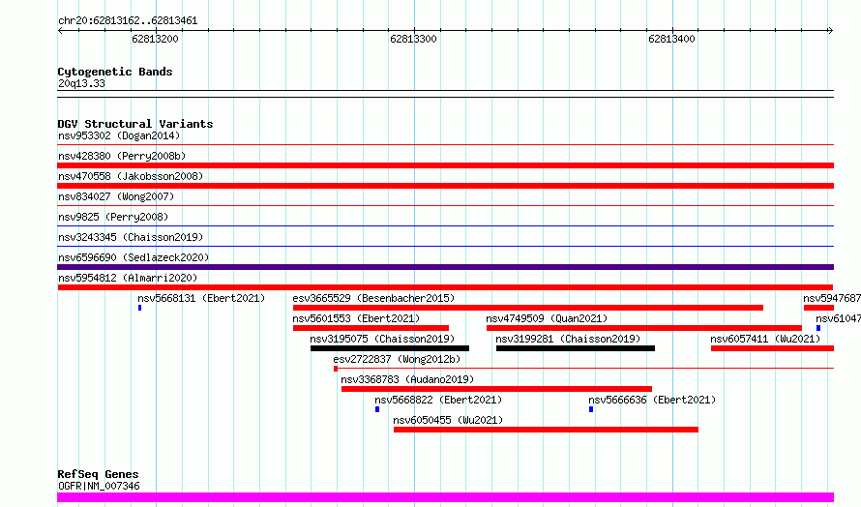The height and width of the screenshot is (507, 861).
Task: Select the nsv5954812 (Almarri2020) red bar
Action: 445,287
